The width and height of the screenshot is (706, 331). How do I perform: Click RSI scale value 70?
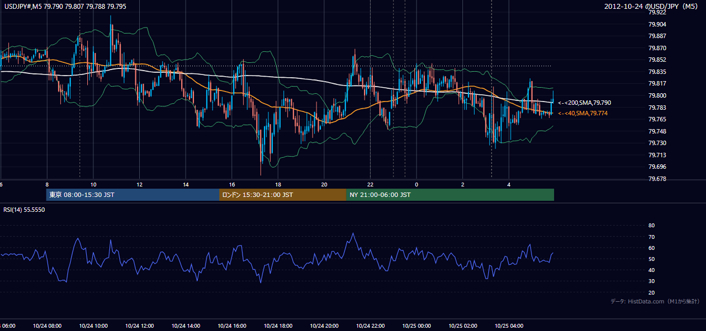[x=651, y=237]
